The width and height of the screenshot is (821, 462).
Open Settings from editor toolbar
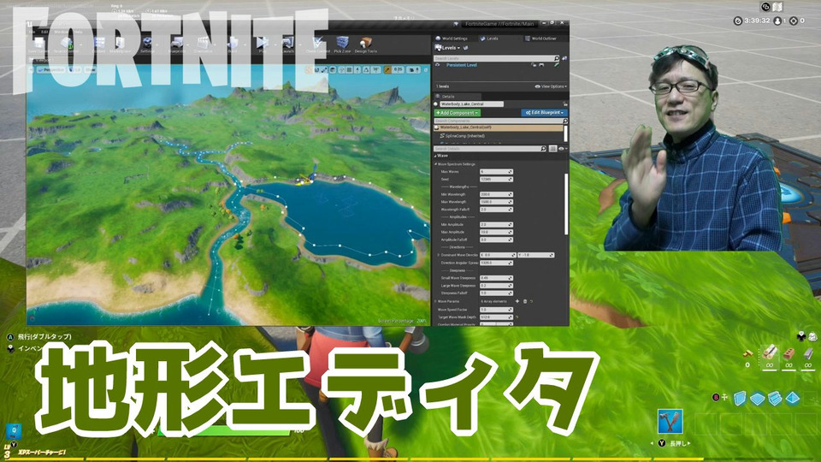147,44
